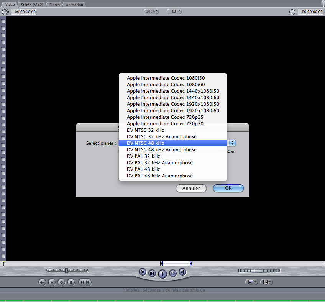This screenshot has width=325, height=302.
Task: Click Go to Previous Edit button
Action: (x=143, y=272)
